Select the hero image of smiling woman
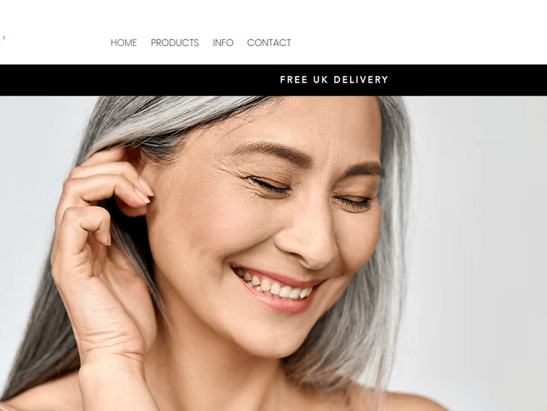This screenshot has height=411, width=547. tap(273, 253)
